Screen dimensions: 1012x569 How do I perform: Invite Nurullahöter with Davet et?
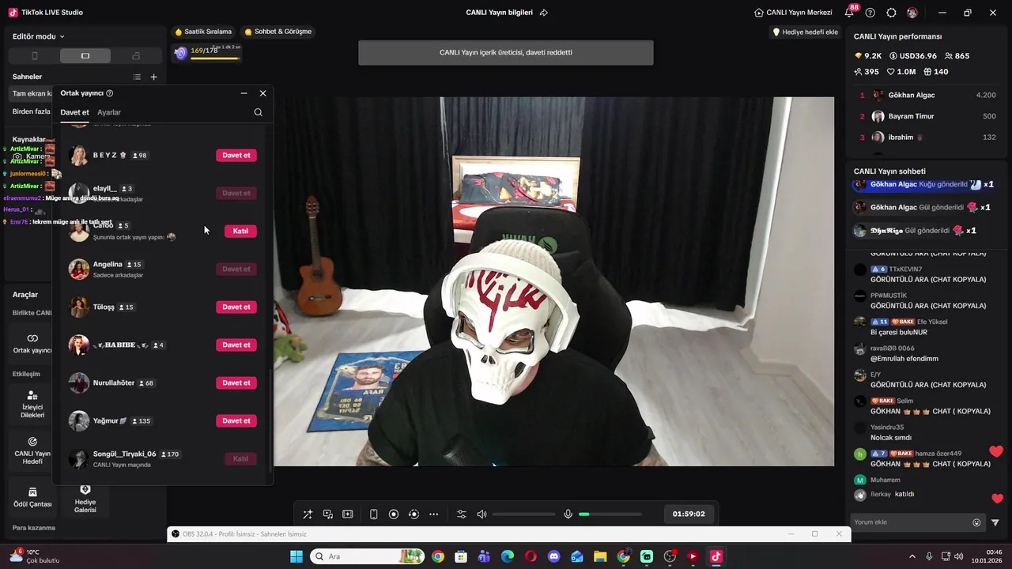[236, 382]
